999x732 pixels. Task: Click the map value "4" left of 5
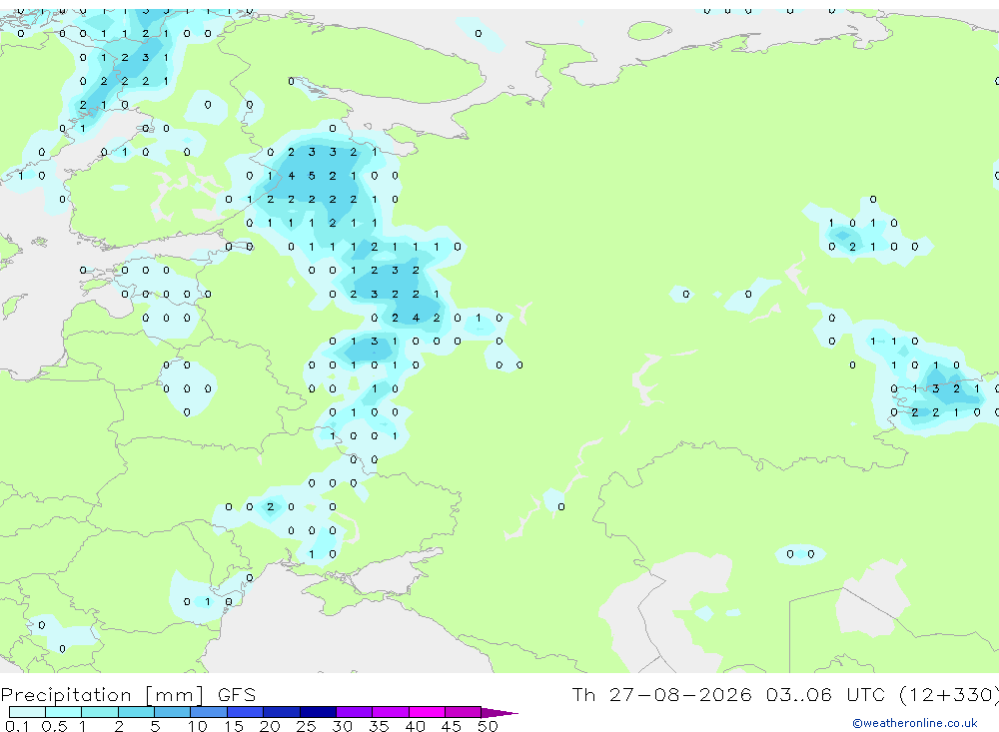pyautogui.click(x=291, y=176)
